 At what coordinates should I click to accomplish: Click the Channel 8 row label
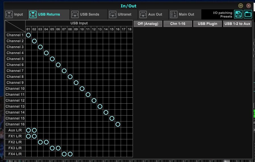(x=15, y=77)
